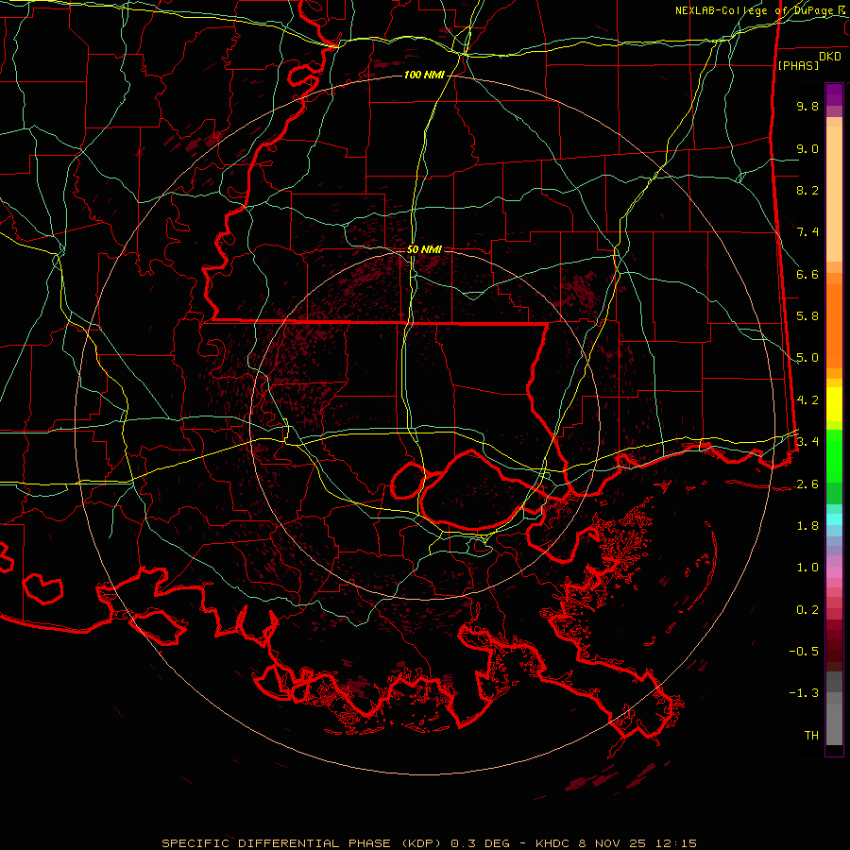Click the DKD product code label
Viewport: 850px width, 850px height.
pyautogui.click(x=830, y=57)
